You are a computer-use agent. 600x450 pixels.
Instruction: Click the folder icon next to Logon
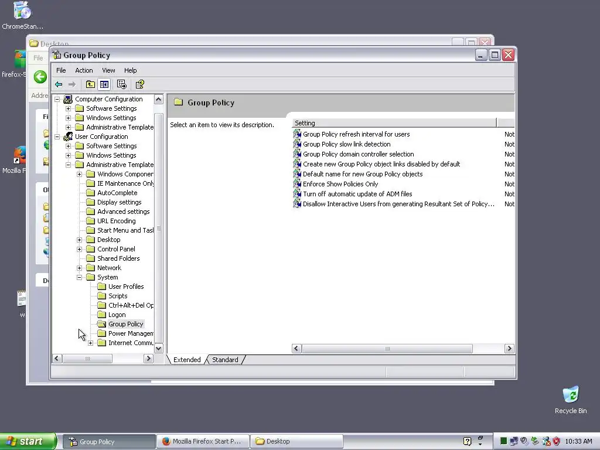[x=101, y=315]
